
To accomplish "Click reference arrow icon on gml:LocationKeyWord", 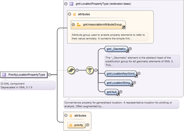I will pyautogui.click(x=136, y=76).
